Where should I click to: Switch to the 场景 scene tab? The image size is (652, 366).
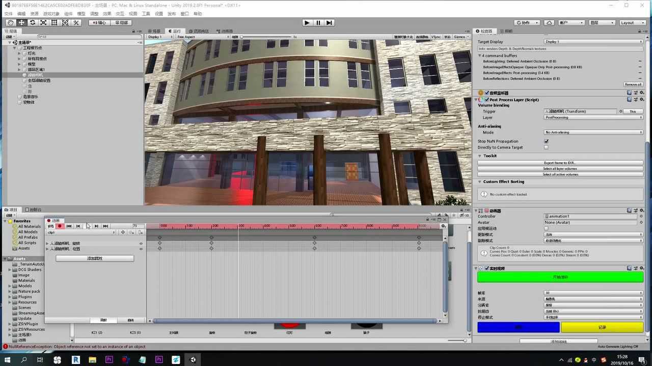tap(155, 31)
